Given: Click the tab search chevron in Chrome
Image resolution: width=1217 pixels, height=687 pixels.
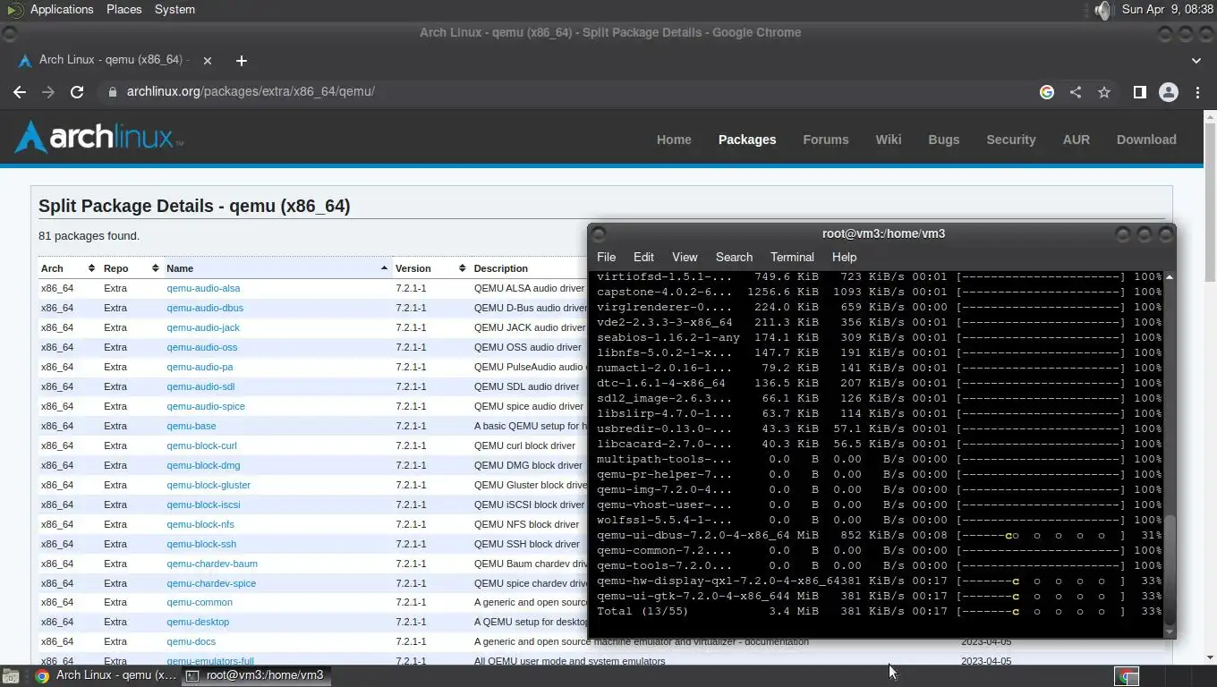Looking at the screenshot, I should 1196,61.
